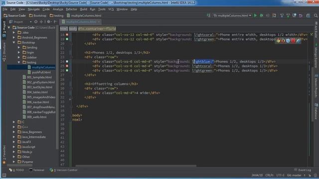Preview page in Firefox browser icon
Viewport: 319px width, 179px height.
coord(283,41)
